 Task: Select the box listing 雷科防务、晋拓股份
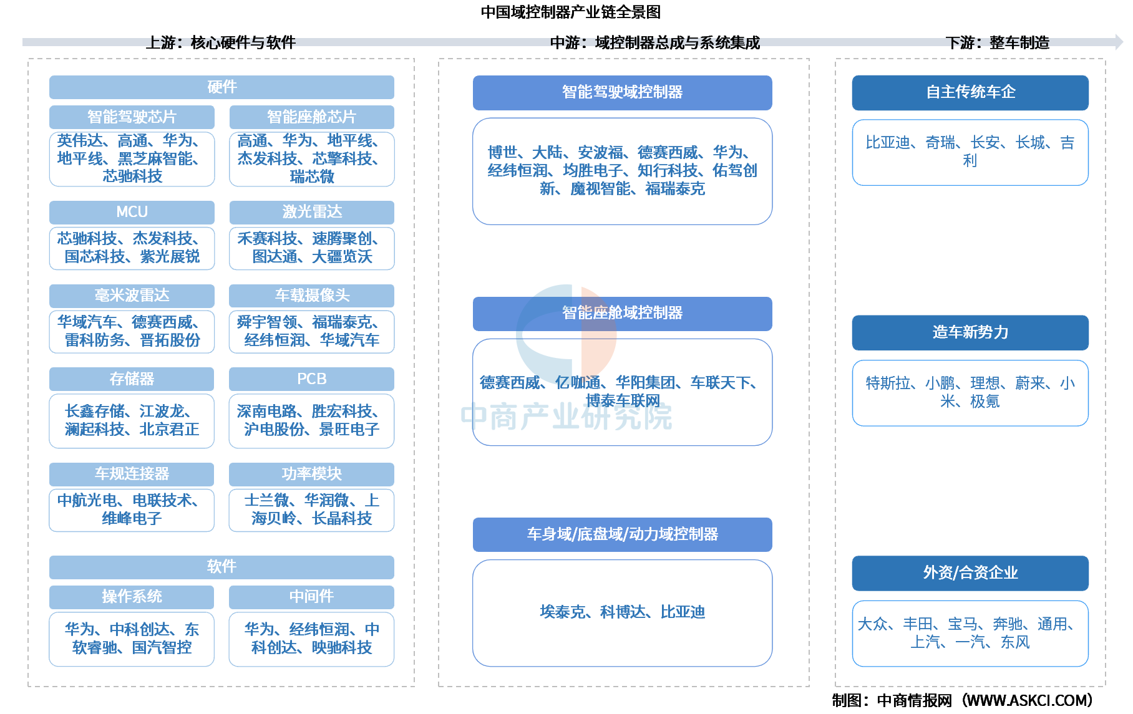132,332
